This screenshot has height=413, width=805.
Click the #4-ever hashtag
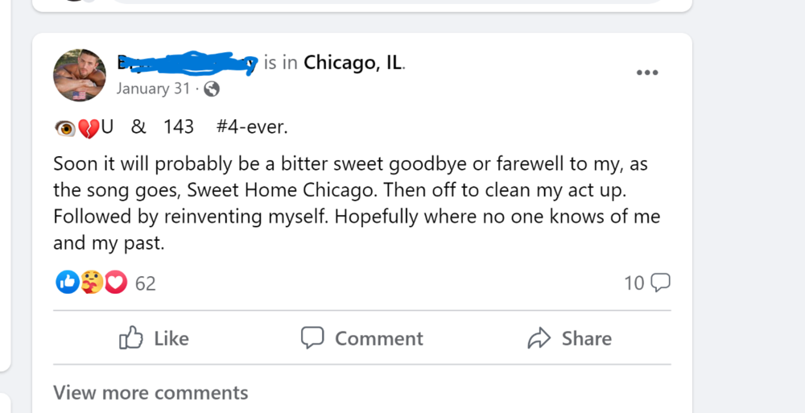pyautogui.click(x=252, y=126)
